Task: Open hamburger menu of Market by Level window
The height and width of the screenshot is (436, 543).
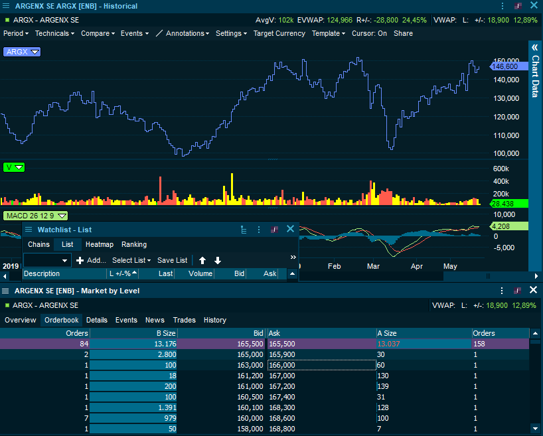Action: tap(5, 291)
